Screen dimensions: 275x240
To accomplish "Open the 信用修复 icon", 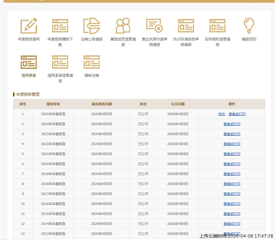I will [29, 62].
